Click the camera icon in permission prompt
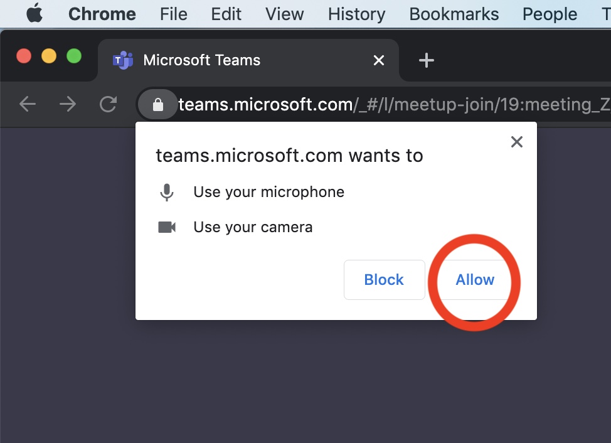611x443 pixels. pos(167,227)
